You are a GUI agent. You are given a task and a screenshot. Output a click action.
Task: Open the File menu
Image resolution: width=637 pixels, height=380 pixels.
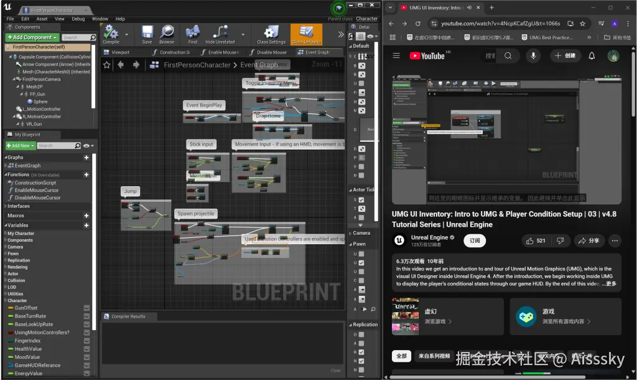(10, 19)
